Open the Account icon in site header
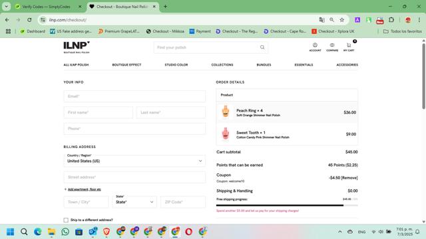Screen dimensions: 426x239 click(x=315, y=47)
